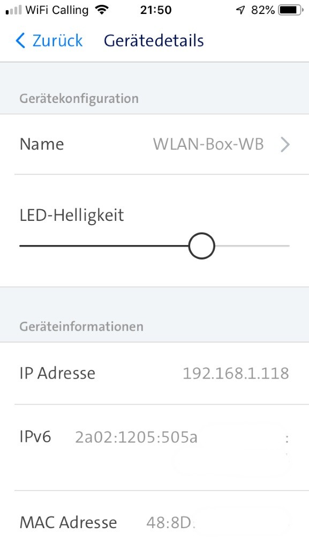309x549 pixels.
Task: Tap the Gerätekonfiguration section header
Action: [x=79, y=98]
